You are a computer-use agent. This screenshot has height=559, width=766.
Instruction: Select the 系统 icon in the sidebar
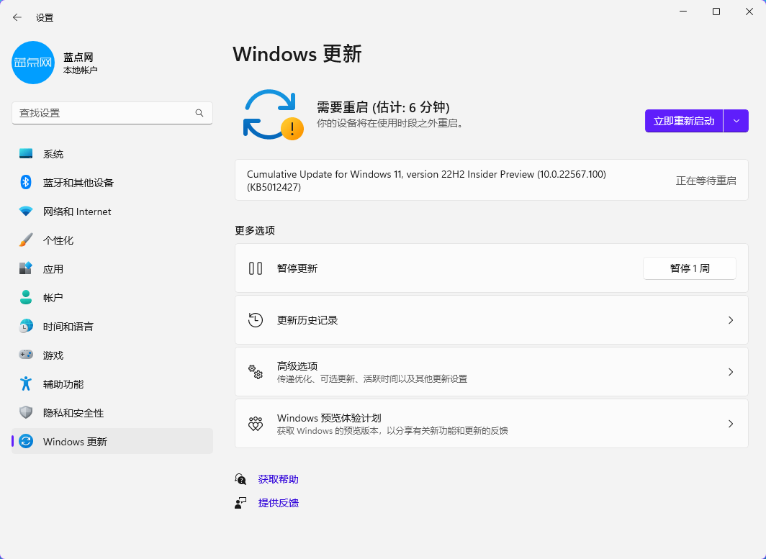(x=24, y=153)
